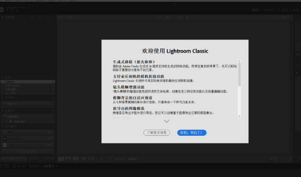Collapse the 目录 panel
This screenshot has width=301, height=177.
point(2,77)
